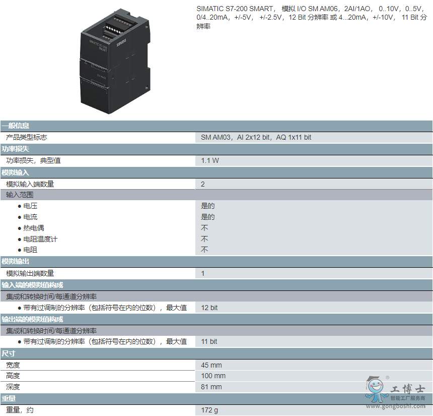Select the '12 bit' resolution value
The image size is (433, 416).
point(209,308)
